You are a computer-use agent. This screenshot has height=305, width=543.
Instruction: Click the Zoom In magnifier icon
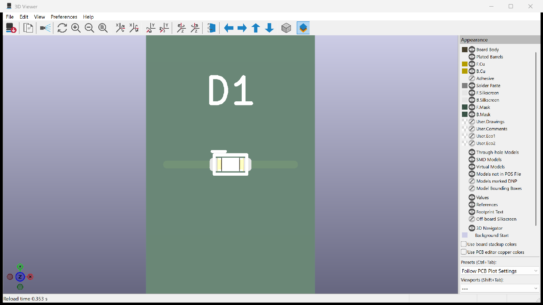click(76, 28)
